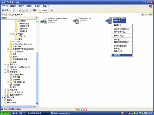The image size is (154, 115).
Task: Expand the CACHE (Z:) drive node
Action: 5,69
